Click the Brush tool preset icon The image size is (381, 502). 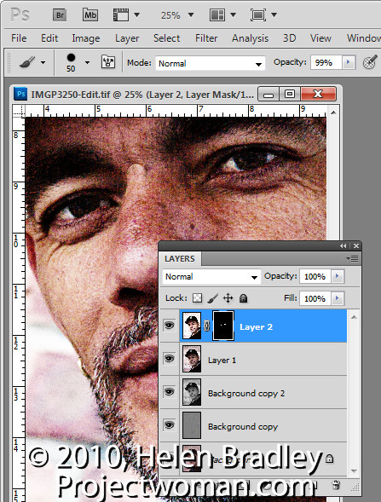point(27,62)
